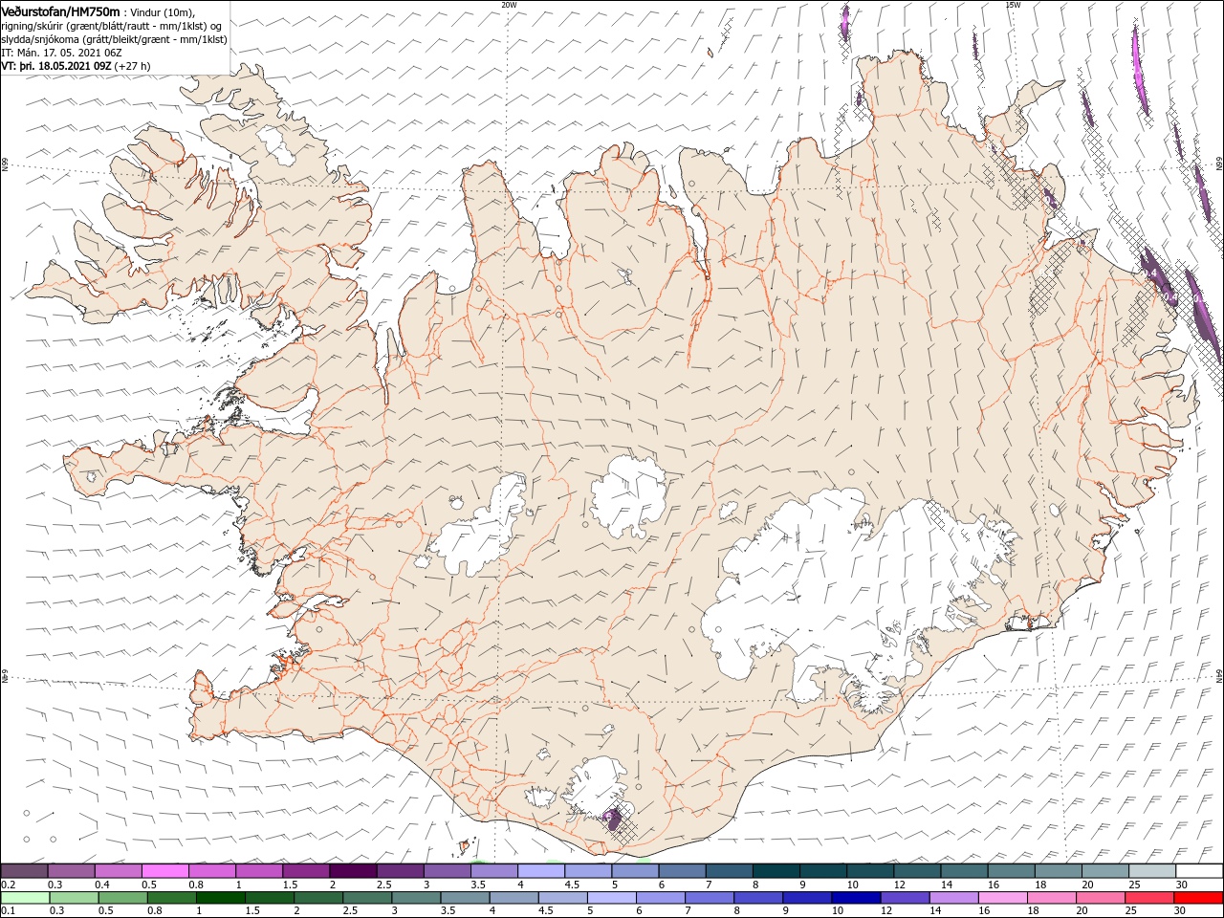The height and width of the screenshot is (918, 1224).
Task: Select the white 30 swatch, upper legend row
Action: click(1198, 871)
